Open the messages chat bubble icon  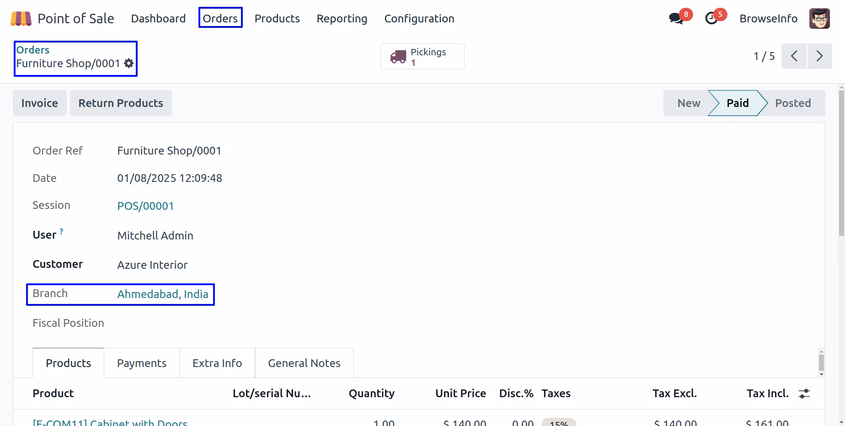point(676,18)
